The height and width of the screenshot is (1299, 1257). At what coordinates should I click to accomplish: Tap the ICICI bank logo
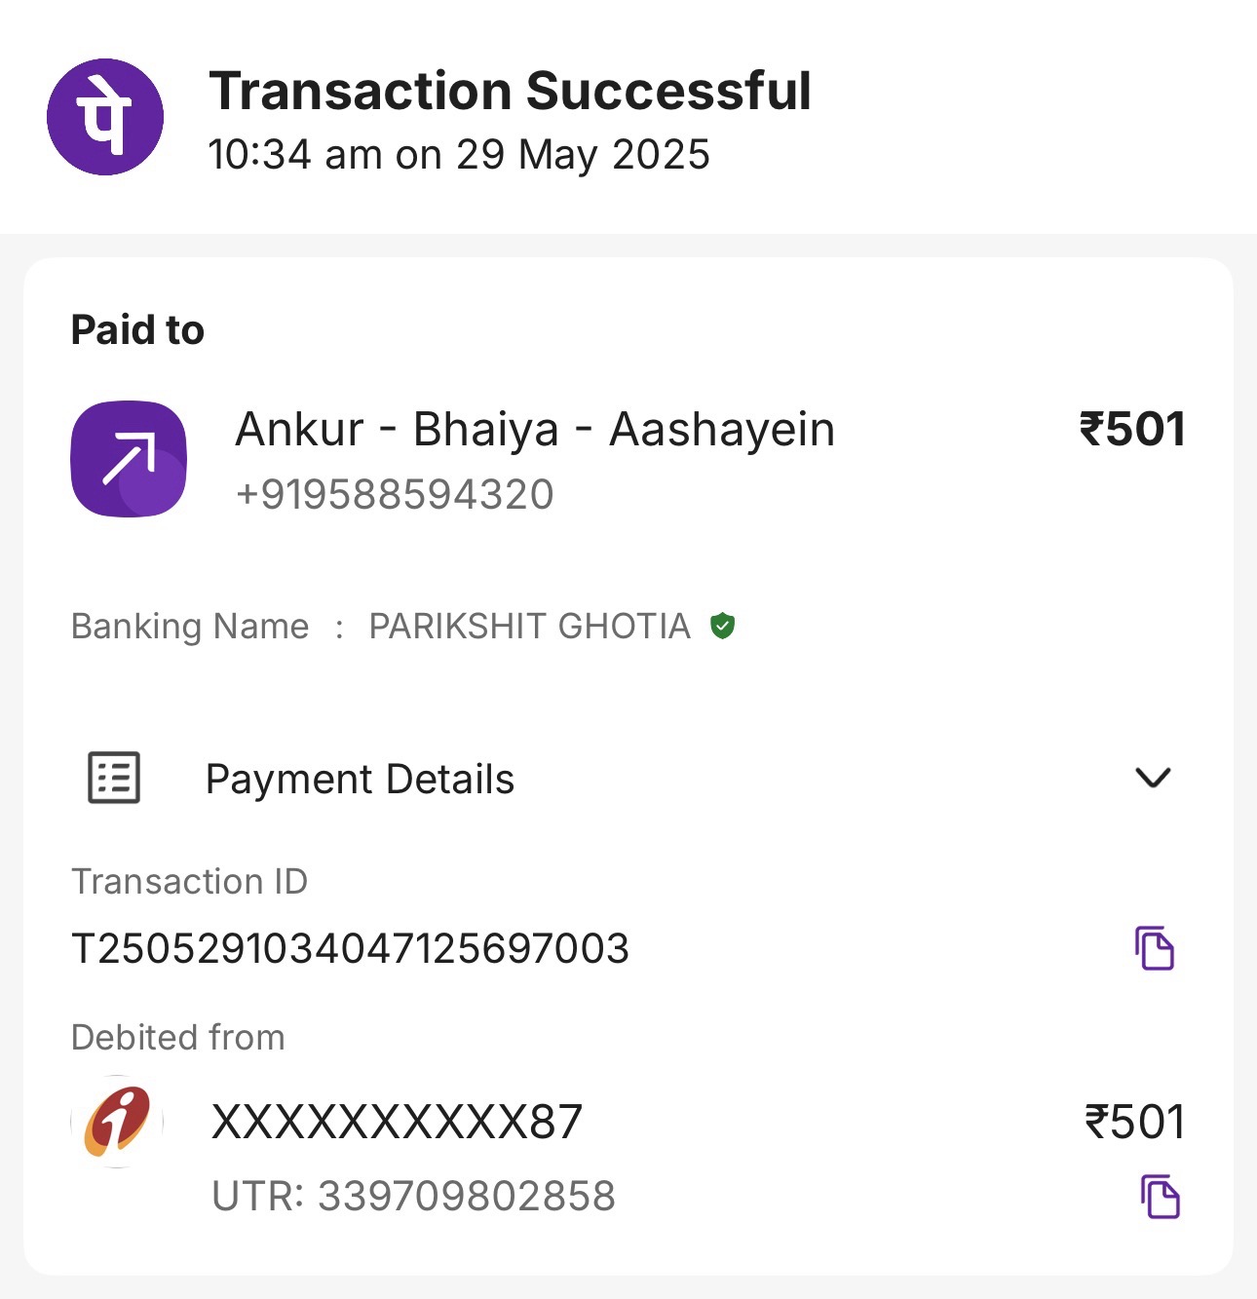[x=117, y=1122]
